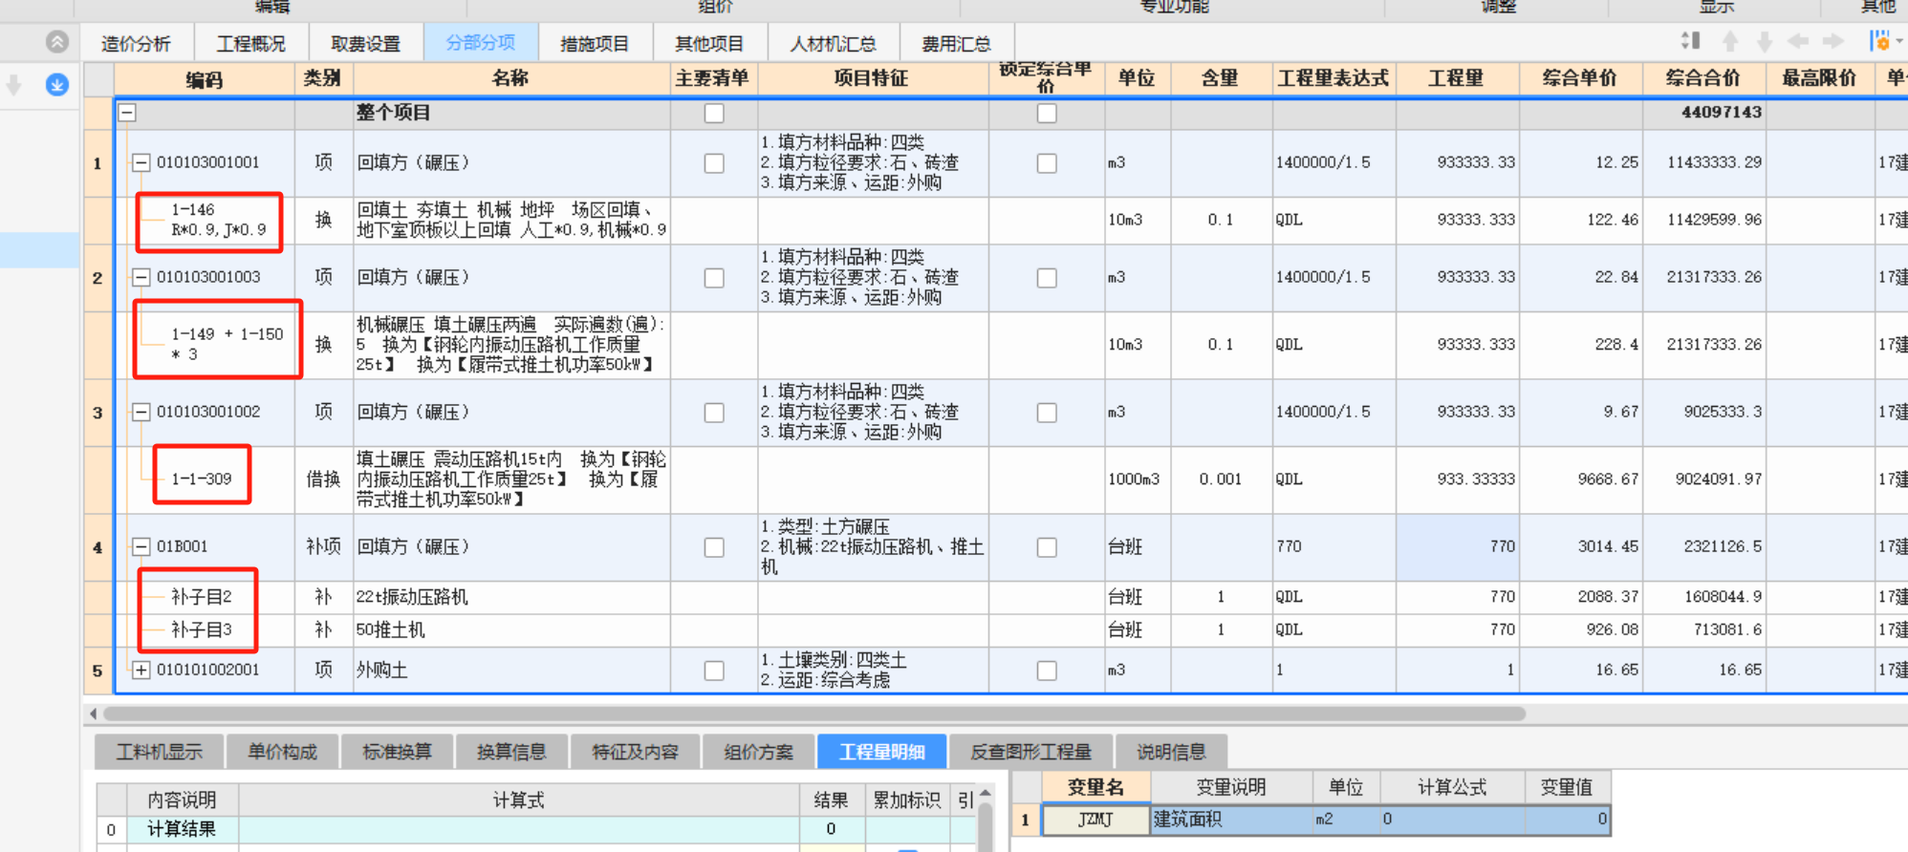1908x852 pixels.
Task: Select the 分部分项 tab
Action: coord(480,44)
